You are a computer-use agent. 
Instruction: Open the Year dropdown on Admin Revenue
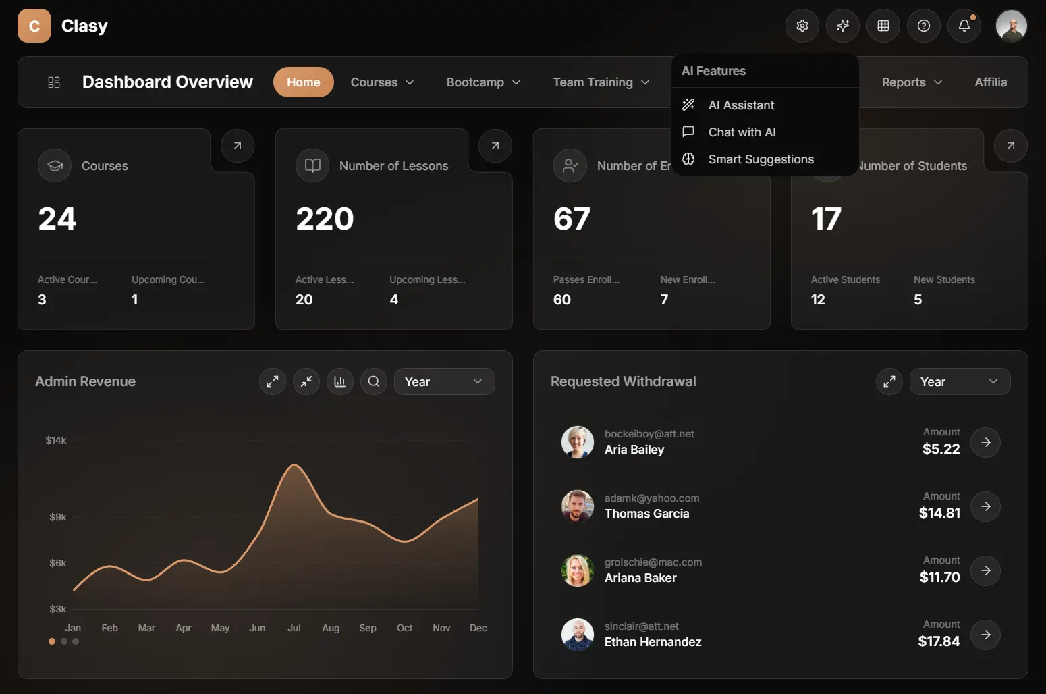click(444, 381)
